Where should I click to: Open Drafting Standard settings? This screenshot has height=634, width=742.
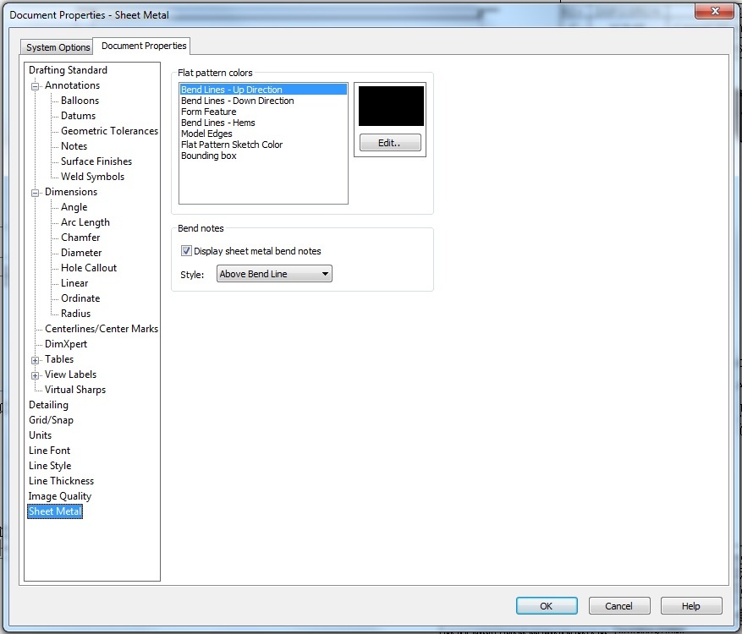coord(69,70)
